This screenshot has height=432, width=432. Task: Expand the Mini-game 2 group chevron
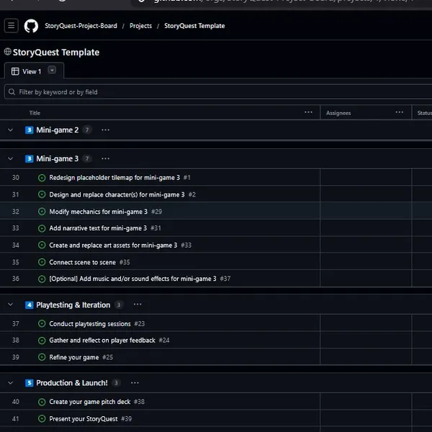pos(11,130)
